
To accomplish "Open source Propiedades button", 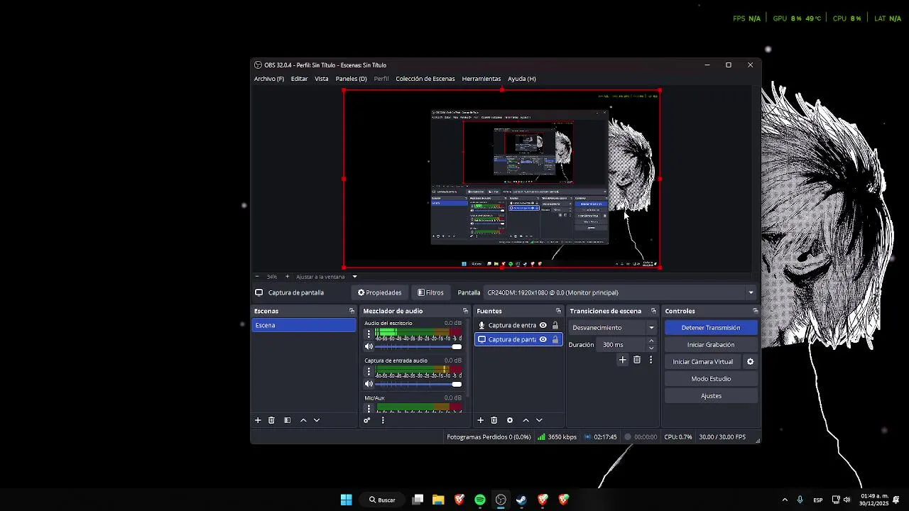I will 379,292.
